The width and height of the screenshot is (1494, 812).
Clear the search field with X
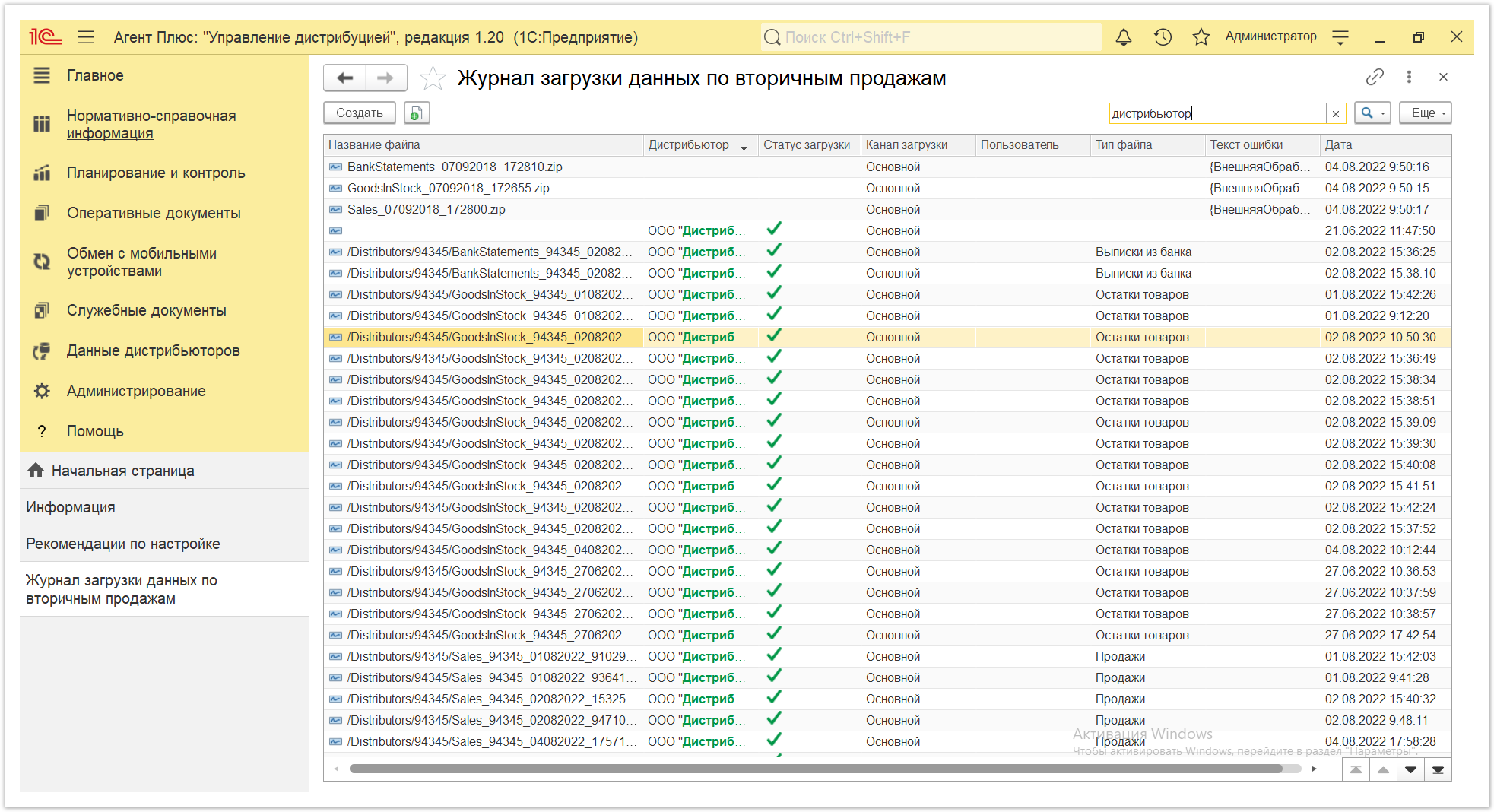pos(1336,113)
